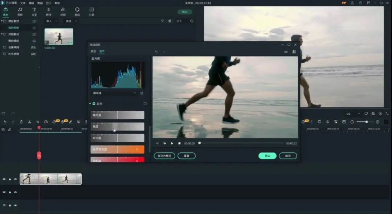Open the 编辑 menu

tap(32, 3)
